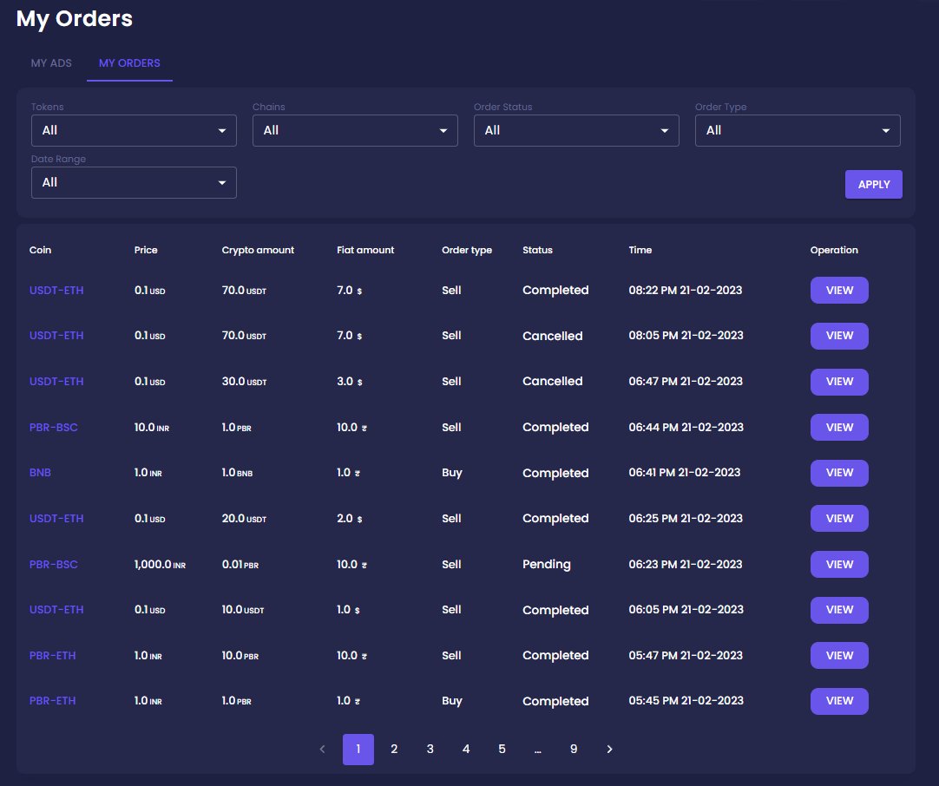Click the Fiat amount column header
Viewport: 939px width, 786px height.
coord(365,250)
